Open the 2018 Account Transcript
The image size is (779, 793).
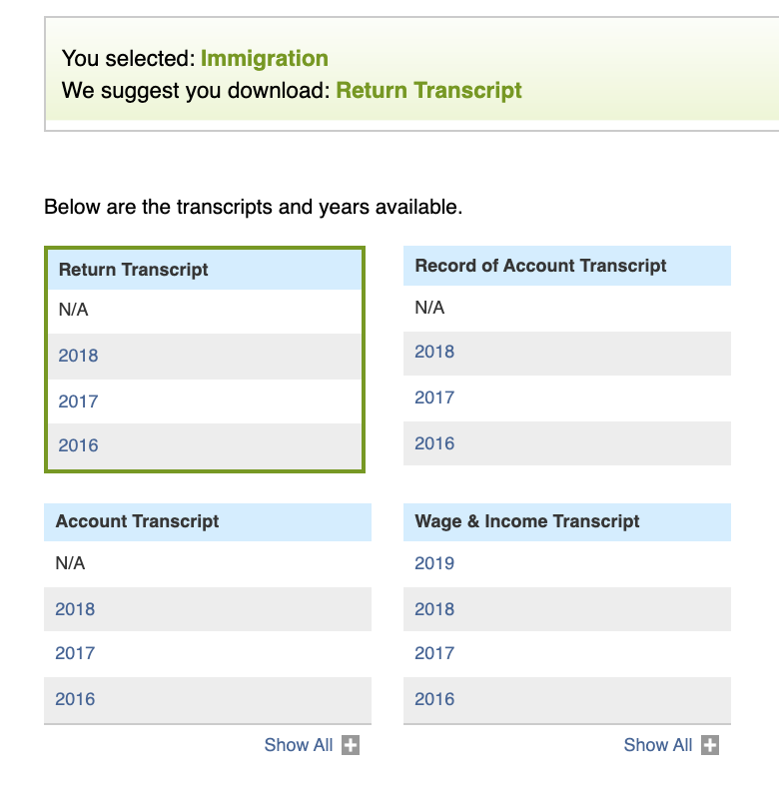click(x=75, y=609)
